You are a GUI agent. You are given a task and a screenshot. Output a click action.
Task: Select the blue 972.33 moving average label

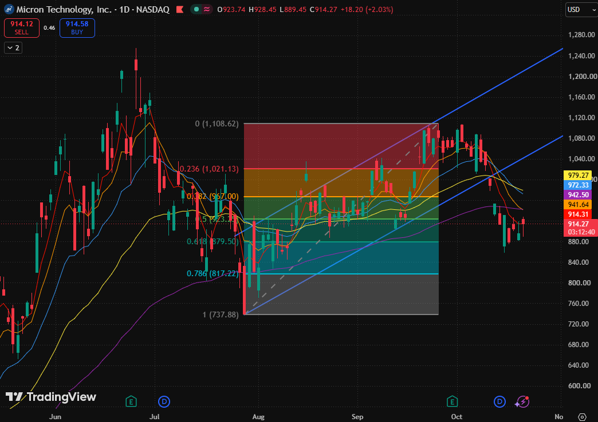pyautogui.click(x=578, y=185)
